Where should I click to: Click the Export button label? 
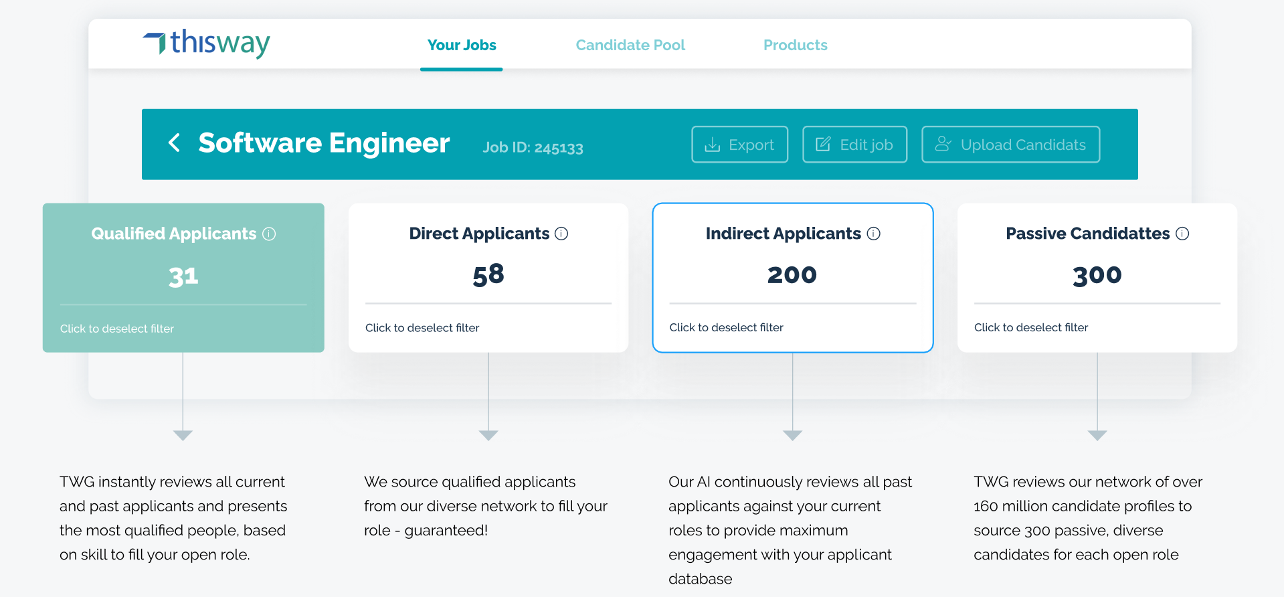pyautogui.click(x=751, y=145)
